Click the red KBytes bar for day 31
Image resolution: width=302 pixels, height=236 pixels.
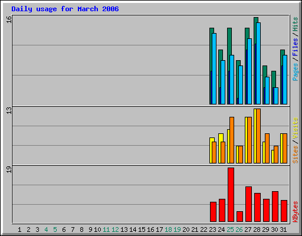(x=284, y=211)
